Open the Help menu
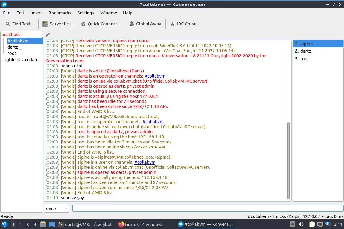Viewport: 344px width, 229px height. pyautogui.click(x=128, y=13)
